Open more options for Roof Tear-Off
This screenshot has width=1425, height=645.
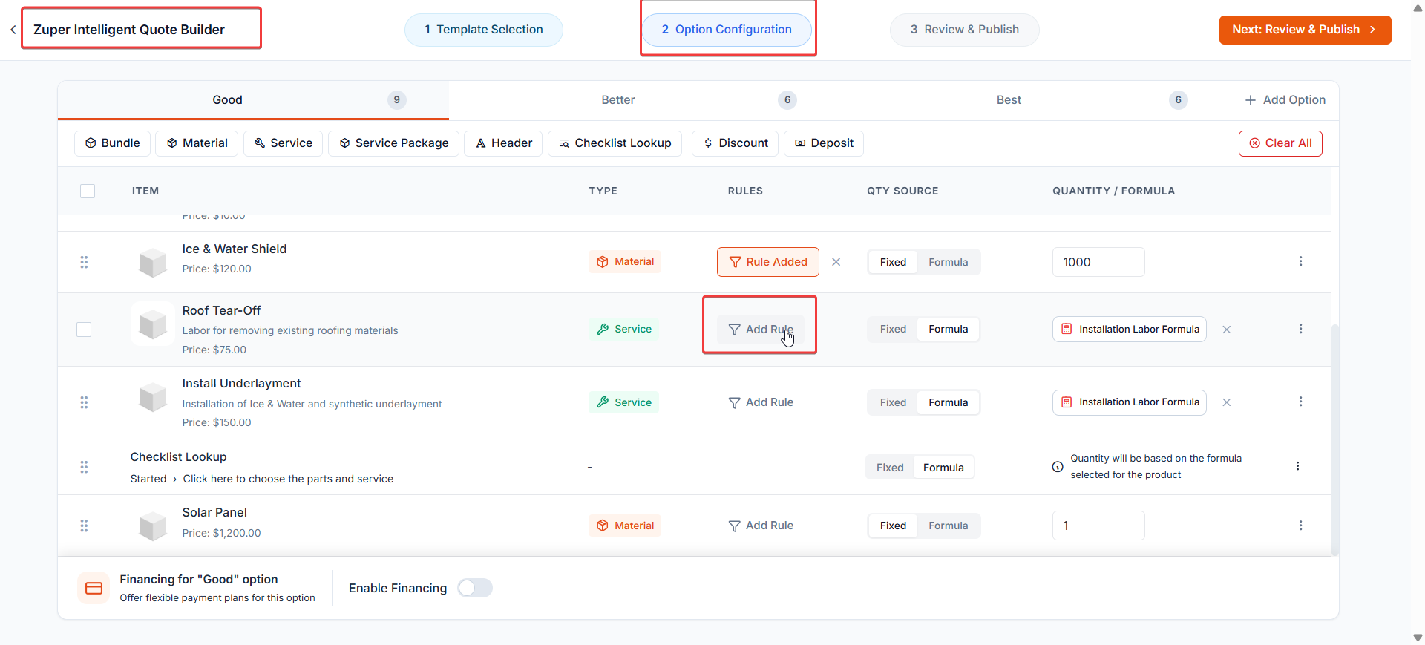[1300, 329]
